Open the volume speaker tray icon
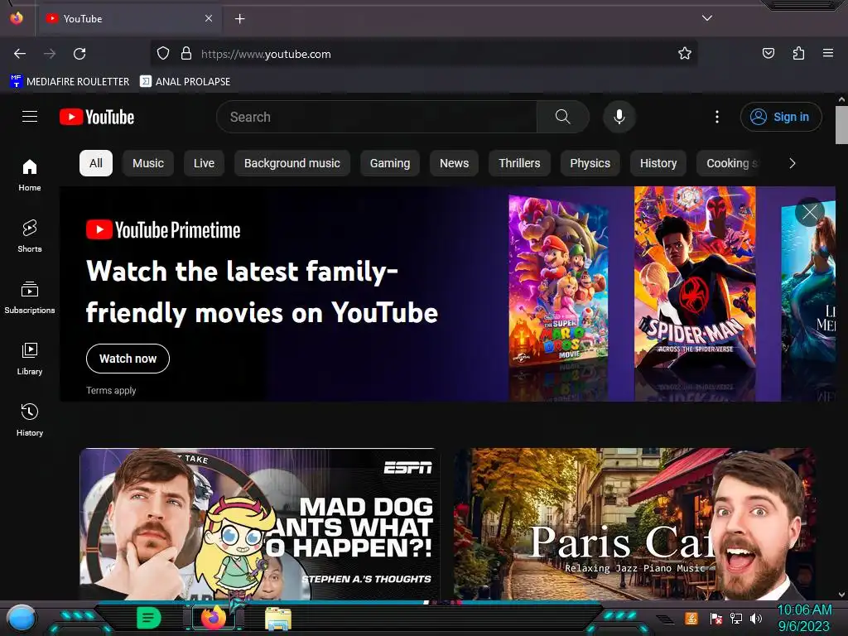The width and height of the screenshot is (848, 636). pyautogui.click(x=756, y=618)
